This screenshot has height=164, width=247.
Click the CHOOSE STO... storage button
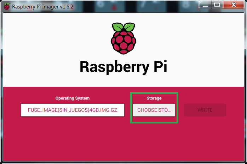click(154, 110)
